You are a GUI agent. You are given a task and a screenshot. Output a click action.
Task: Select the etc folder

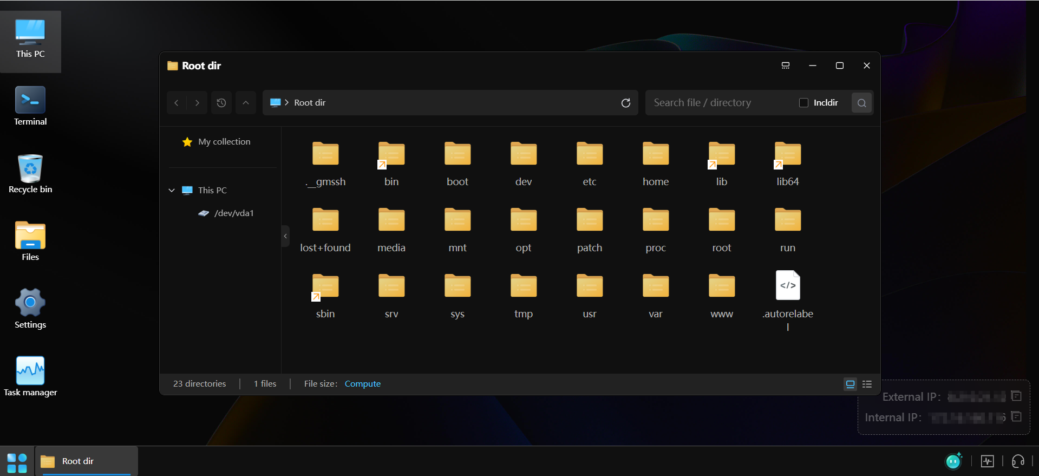point(590,165)
